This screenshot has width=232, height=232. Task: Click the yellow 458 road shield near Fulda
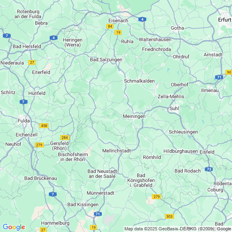(44, 126)
